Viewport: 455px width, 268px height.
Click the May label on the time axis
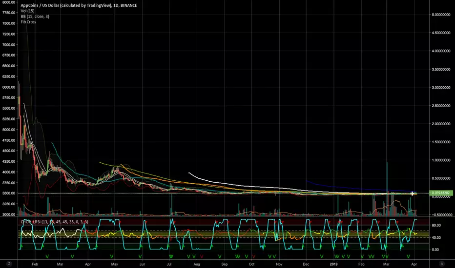115,264
